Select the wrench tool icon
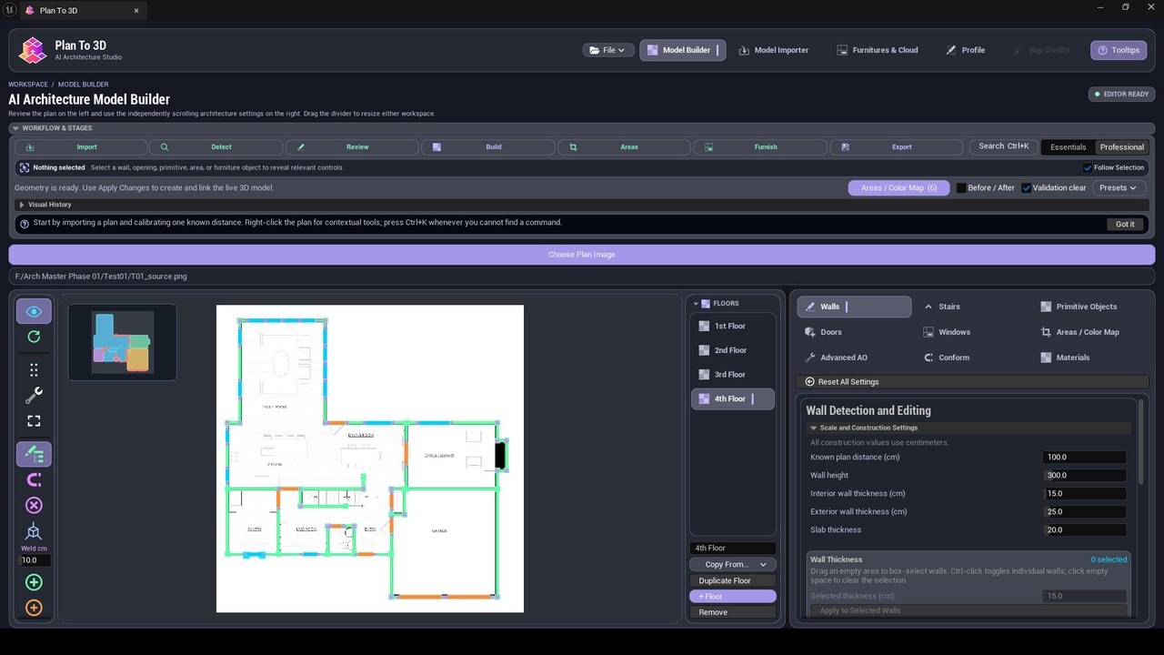Viewport: 1164px width, 655px height. click(34, 395)
